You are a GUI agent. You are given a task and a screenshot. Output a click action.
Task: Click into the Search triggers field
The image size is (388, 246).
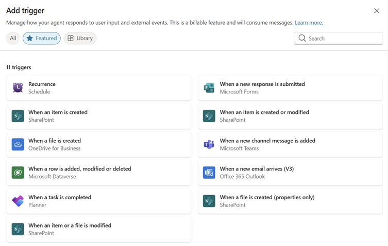pyautogui.click(x=343, y=38)
